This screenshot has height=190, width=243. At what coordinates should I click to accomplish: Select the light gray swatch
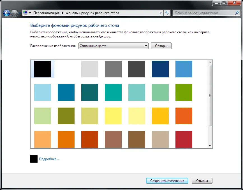click(90, 69)
